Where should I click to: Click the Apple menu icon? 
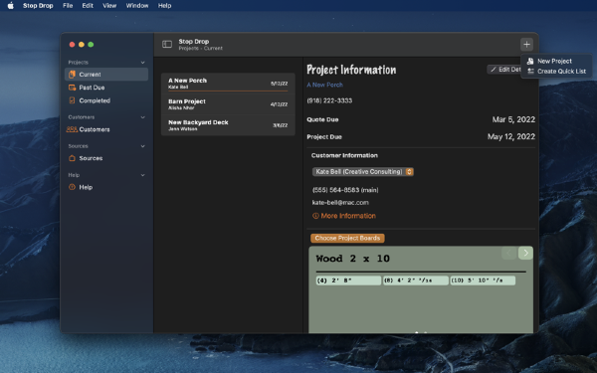pyautogui.click(x=11, y=5)
